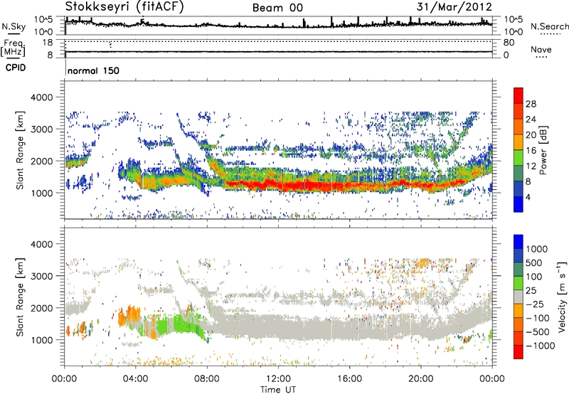Select the 'Power [dB]' colorbar title
Image resolution: width=569 pixels, height=394 pixels.
(543, 150)
